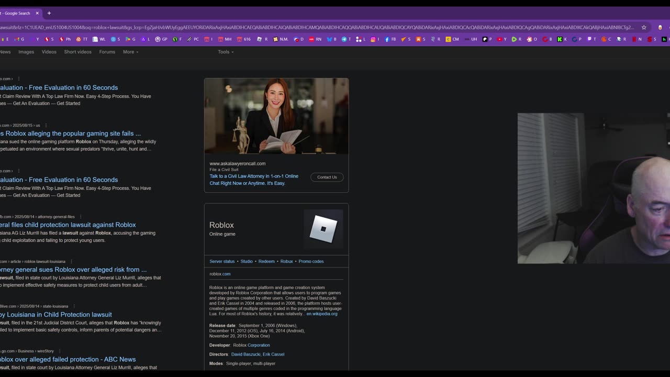
Task: Click the Roblox logo thumbnail
Action: point(323,229)
